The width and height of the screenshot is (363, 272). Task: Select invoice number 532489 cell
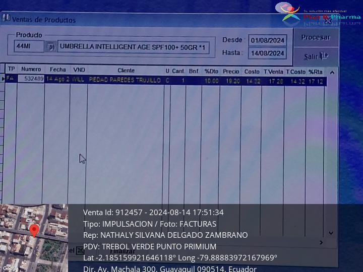point(31,79)
